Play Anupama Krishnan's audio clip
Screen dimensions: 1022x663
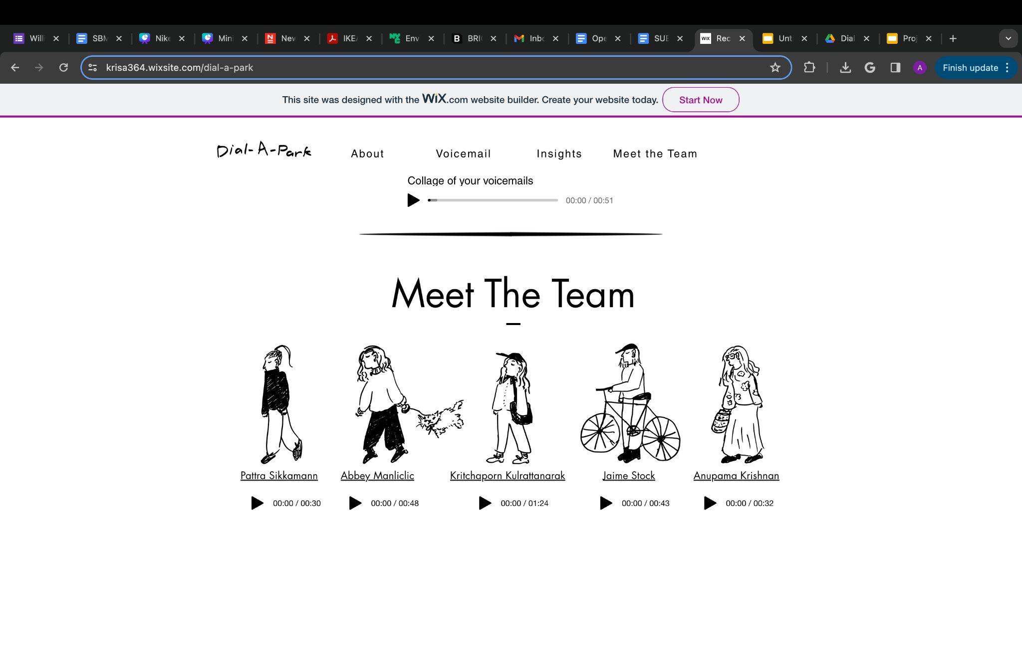click(710, 503)
